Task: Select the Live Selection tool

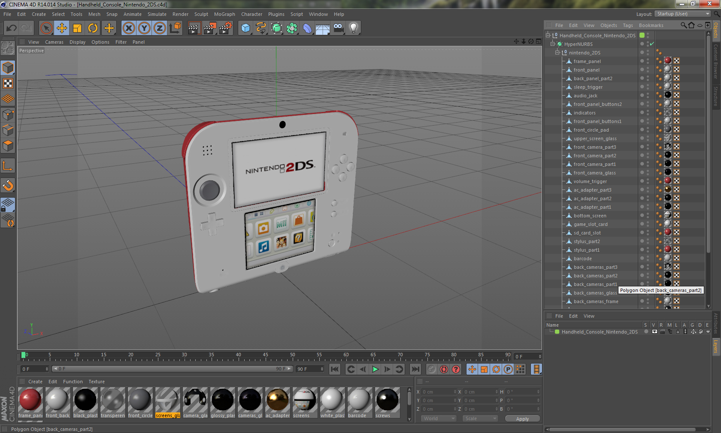Action: [46, 28]
